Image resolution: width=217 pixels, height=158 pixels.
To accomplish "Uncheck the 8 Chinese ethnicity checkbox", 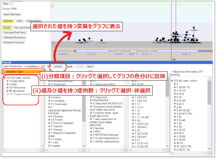I will click(x=49, y=117).
